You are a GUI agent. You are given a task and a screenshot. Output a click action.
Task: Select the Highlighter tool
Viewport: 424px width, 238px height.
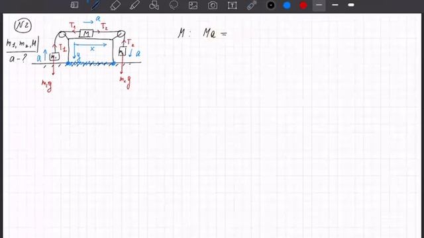click(x=134, y=5)
